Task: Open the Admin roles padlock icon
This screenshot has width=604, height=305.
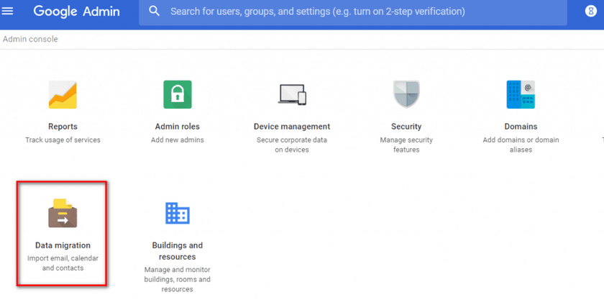Action: click(x=178, y=94)
